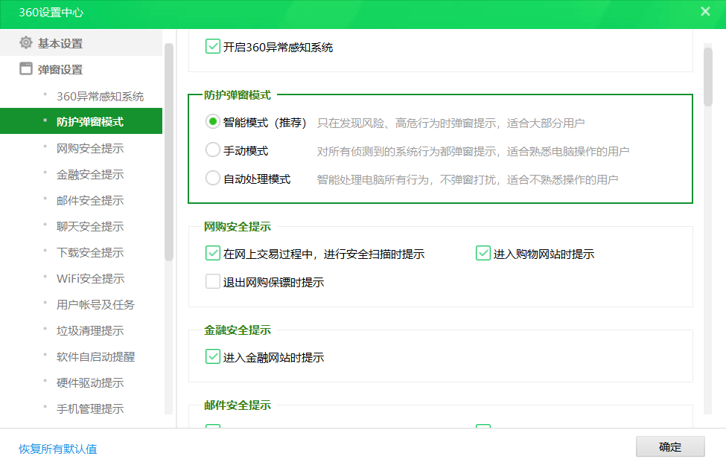Open 聊天安全提示 sidebar item
The image size is (726, 465).
click(90, 226)
